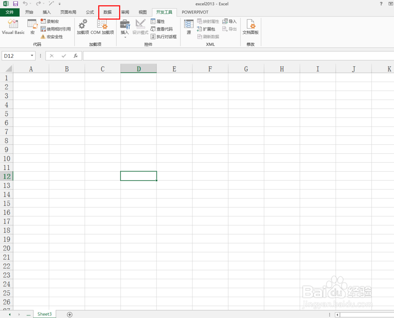Click the formula bar Enter checkmark
This screenshot has height=318, width=394.
[64, 56]
